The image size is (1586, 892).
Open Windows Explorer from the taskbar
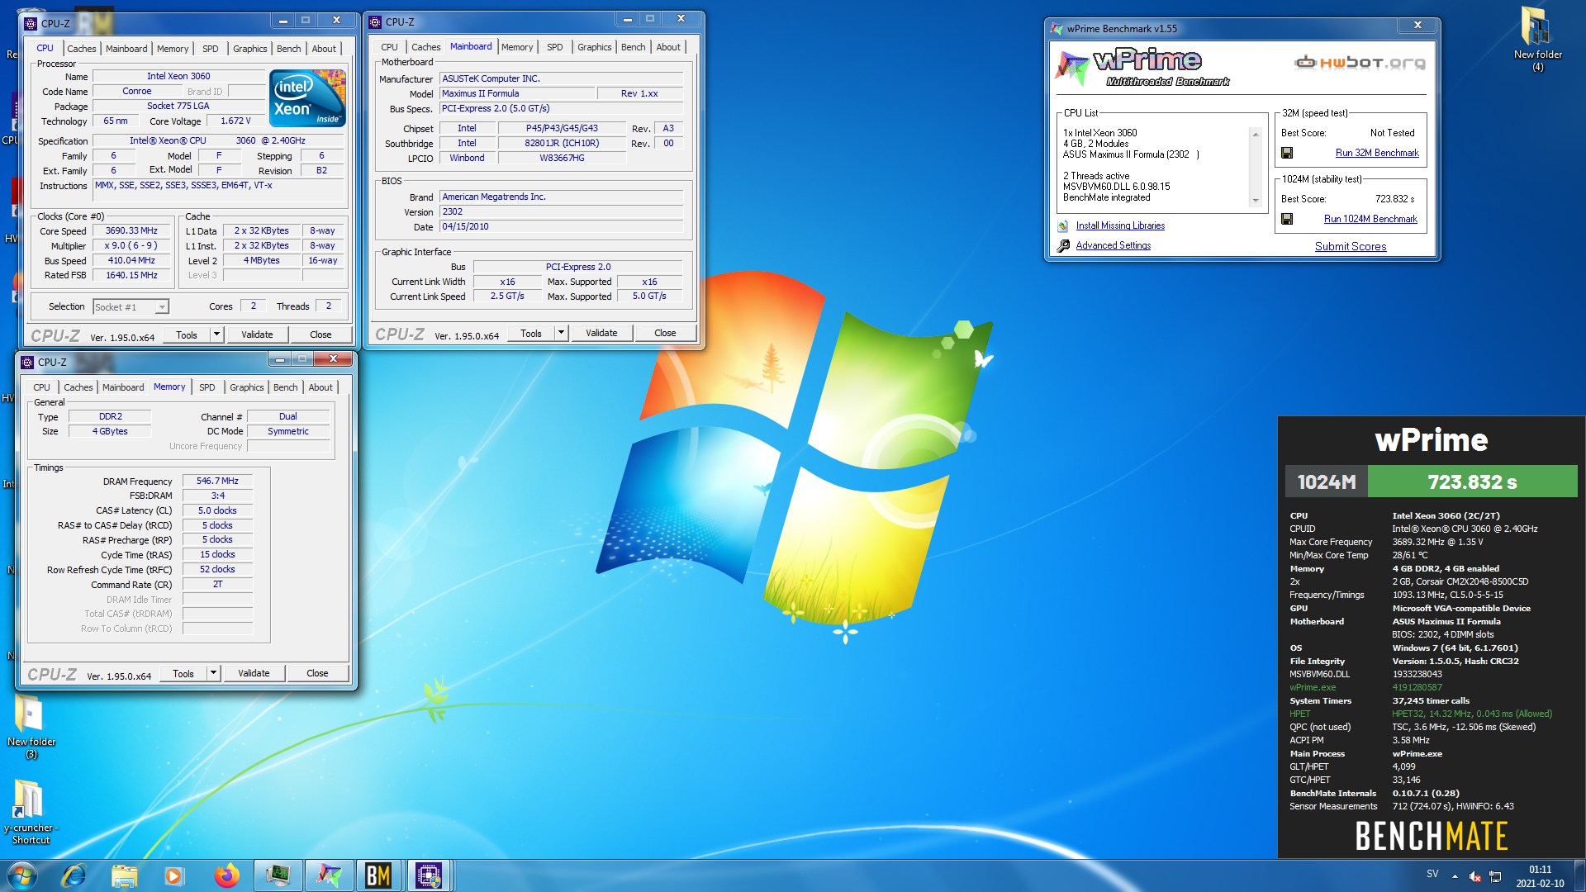click(124, 875)
